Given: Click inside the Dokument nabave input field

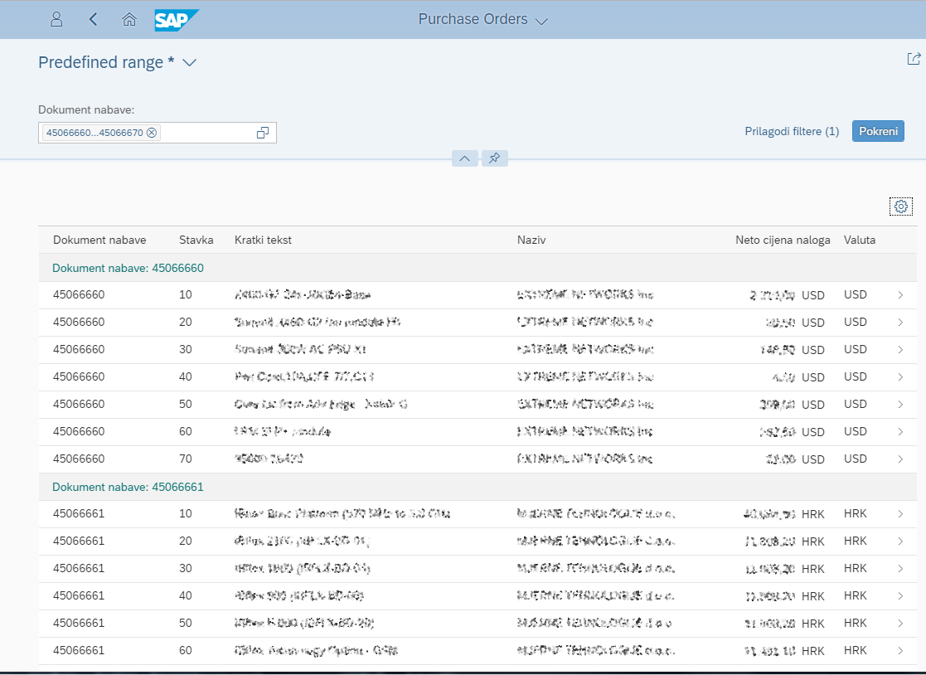Looking at the screenshot, I should click(x=207, y=133).
